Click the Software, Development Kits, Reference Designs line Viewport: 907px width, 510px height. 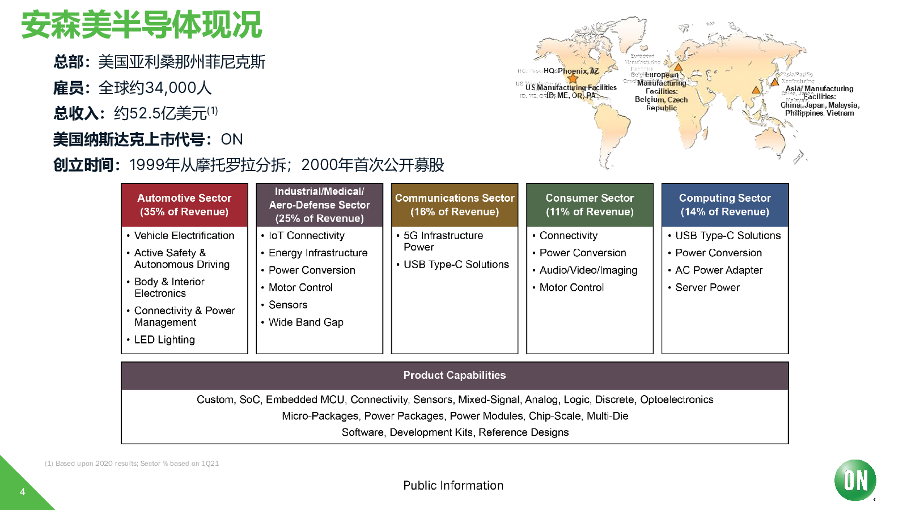pyautogui.click(x=455, y=432)
